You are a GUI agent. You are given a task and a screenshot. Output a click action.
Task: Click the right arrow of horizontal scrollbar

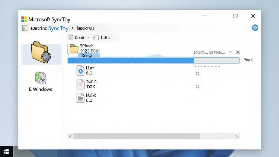click(237, 136)
